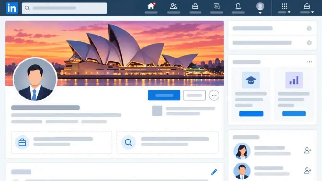Focus the top search bar
The height and width of the screenshot is (181, 322).
(64, 8)
